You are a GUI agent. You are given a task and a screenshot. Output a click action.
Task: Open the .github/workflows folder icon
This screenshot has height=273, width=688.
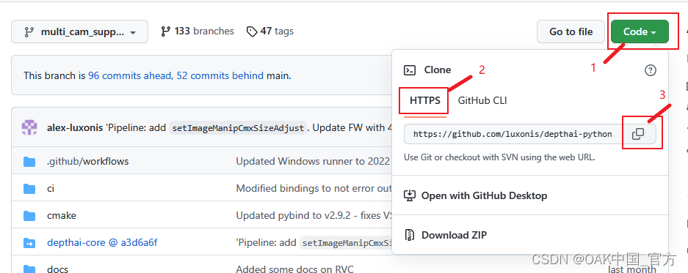coord(29,162)
